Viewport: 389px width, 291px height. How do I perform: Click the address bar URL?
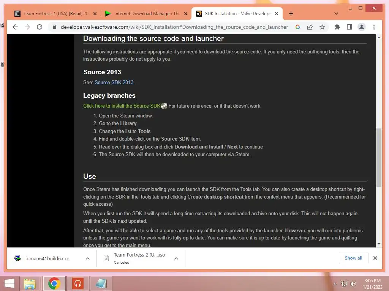tap(174, 27)
